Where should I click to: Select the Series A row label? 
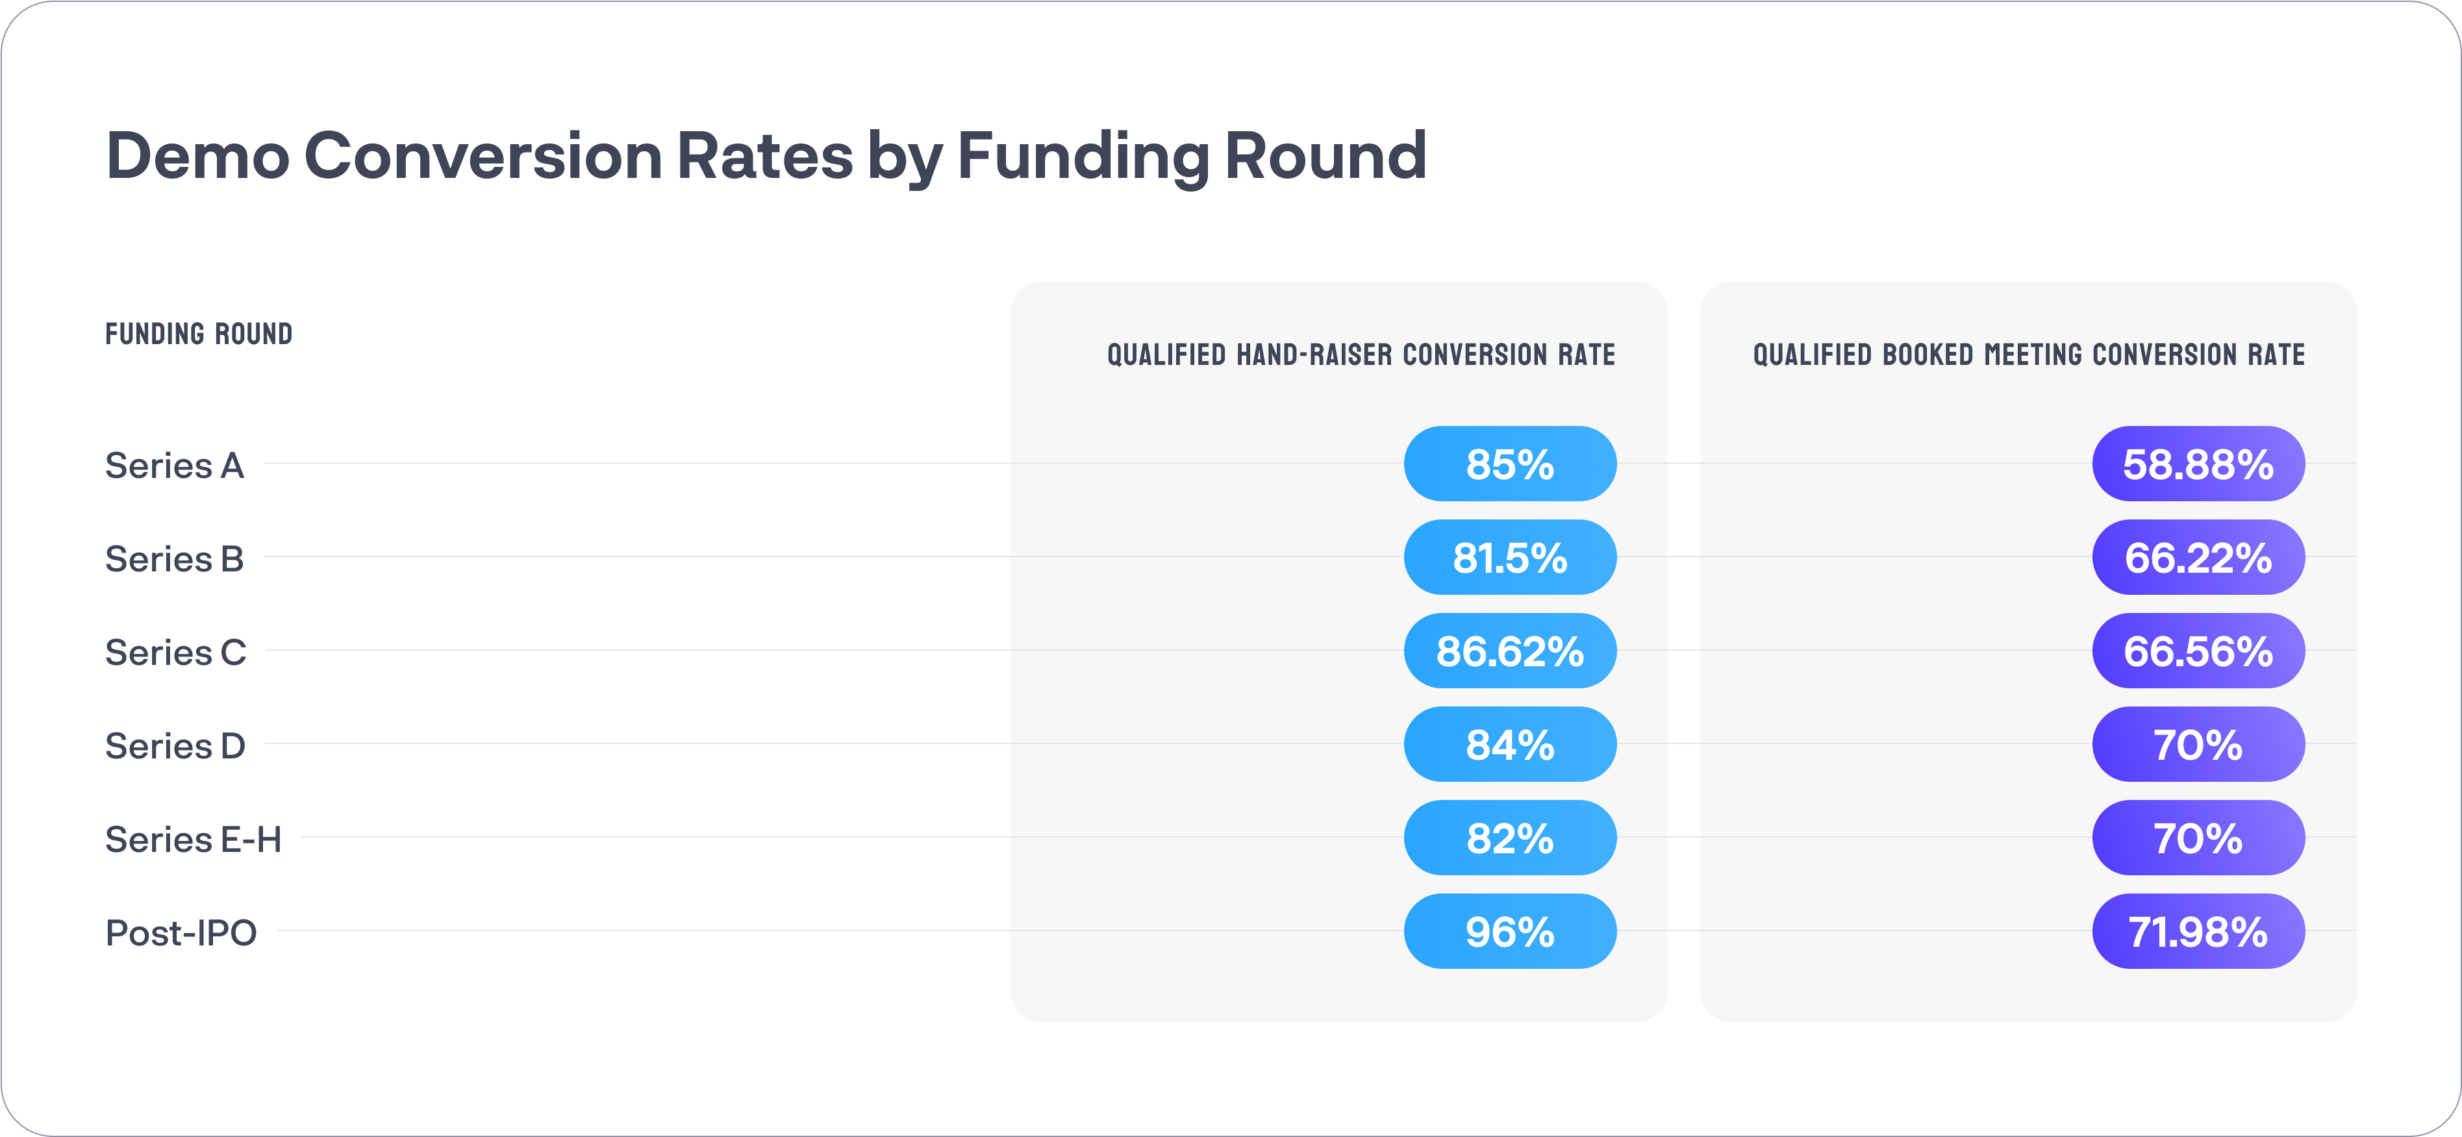[x=175, y=466]
